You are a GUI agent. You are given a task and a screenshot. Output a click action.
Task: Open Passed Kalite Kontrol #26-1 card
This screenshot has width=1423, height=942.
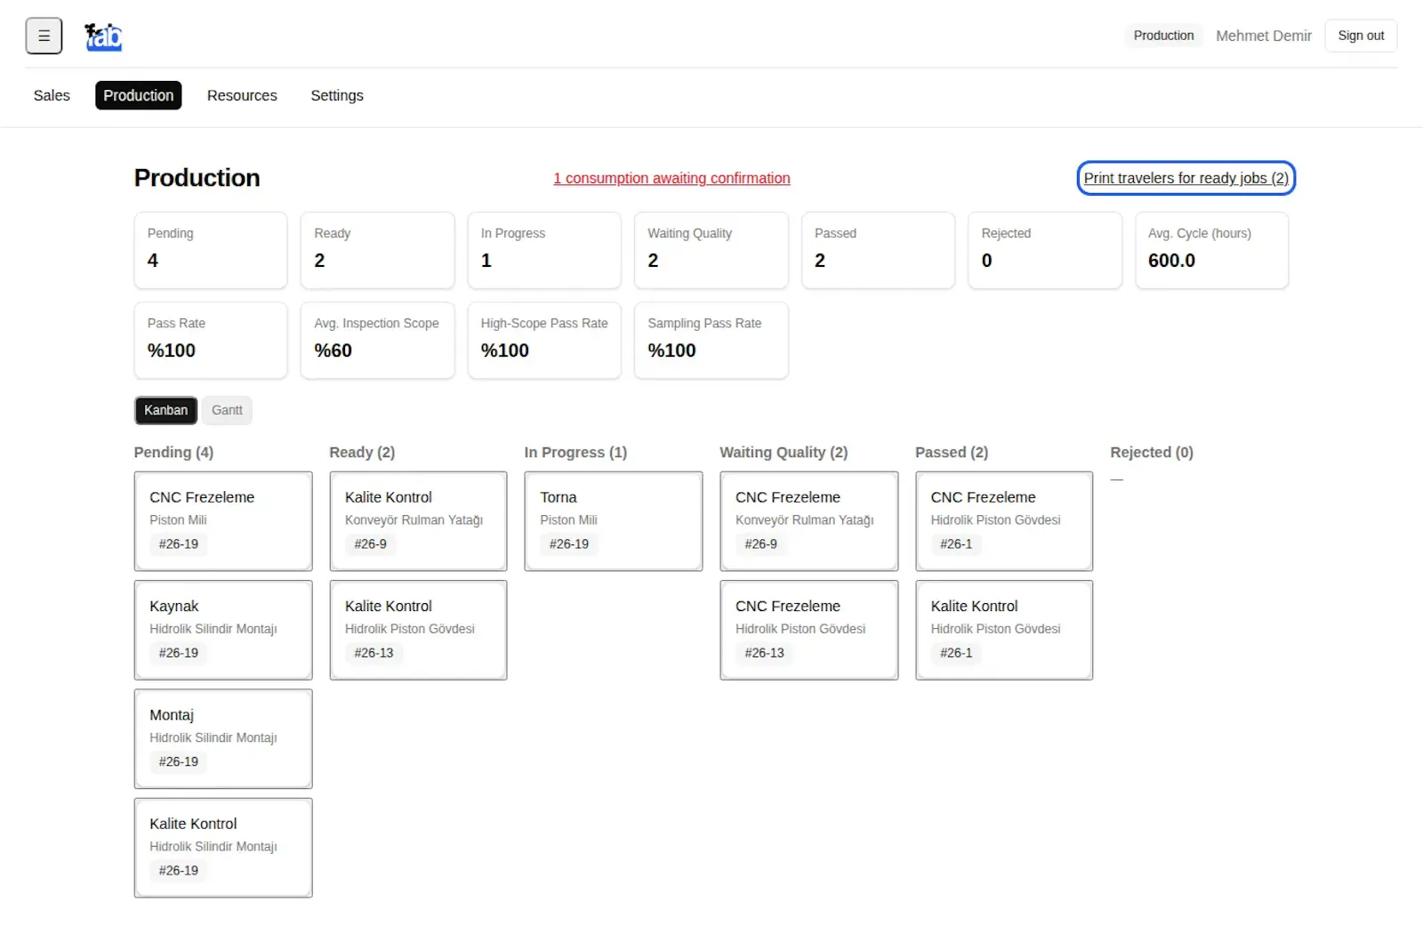click(1004, 630)
